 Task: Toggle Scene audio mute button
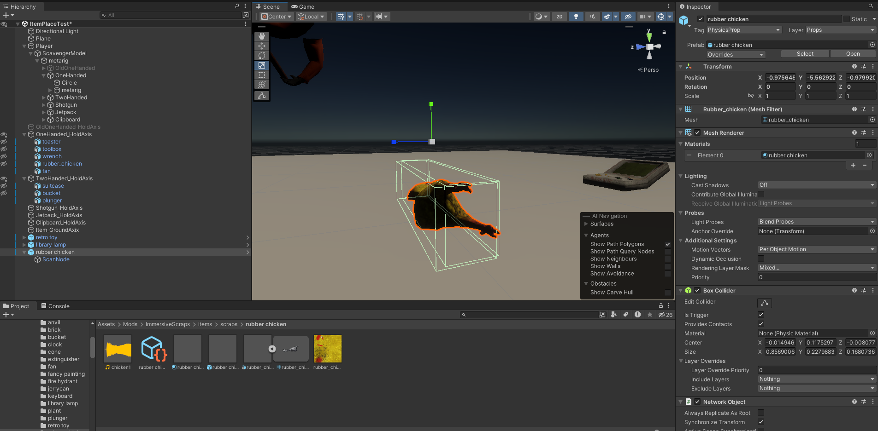pos(593,17)
